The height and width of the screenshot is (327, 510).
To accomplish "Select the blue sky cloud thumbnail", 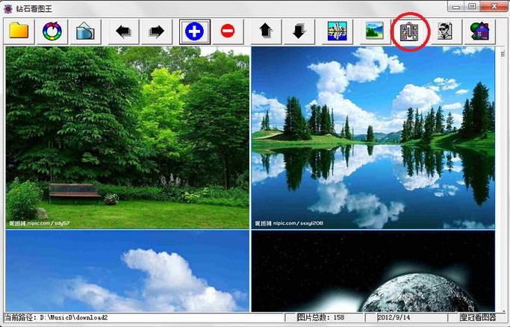I will coord(128,271).
